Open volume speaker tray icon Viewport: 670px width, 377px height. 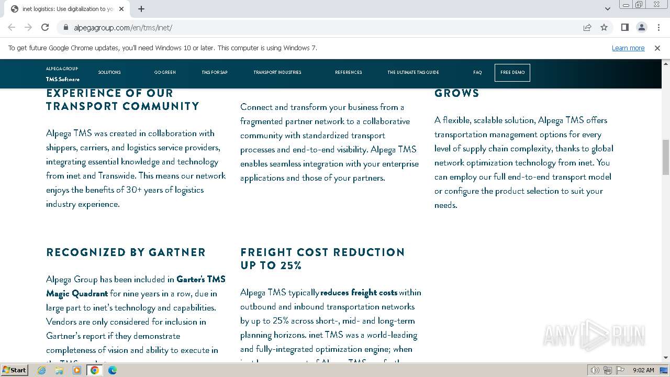[x=595, y=370]
